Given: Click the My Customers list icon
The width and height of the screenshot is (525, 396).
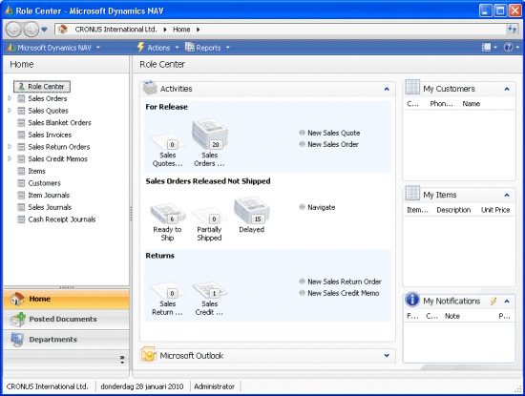Looking at the screenshot, I should pyautogui.click(x=412, y=88).
